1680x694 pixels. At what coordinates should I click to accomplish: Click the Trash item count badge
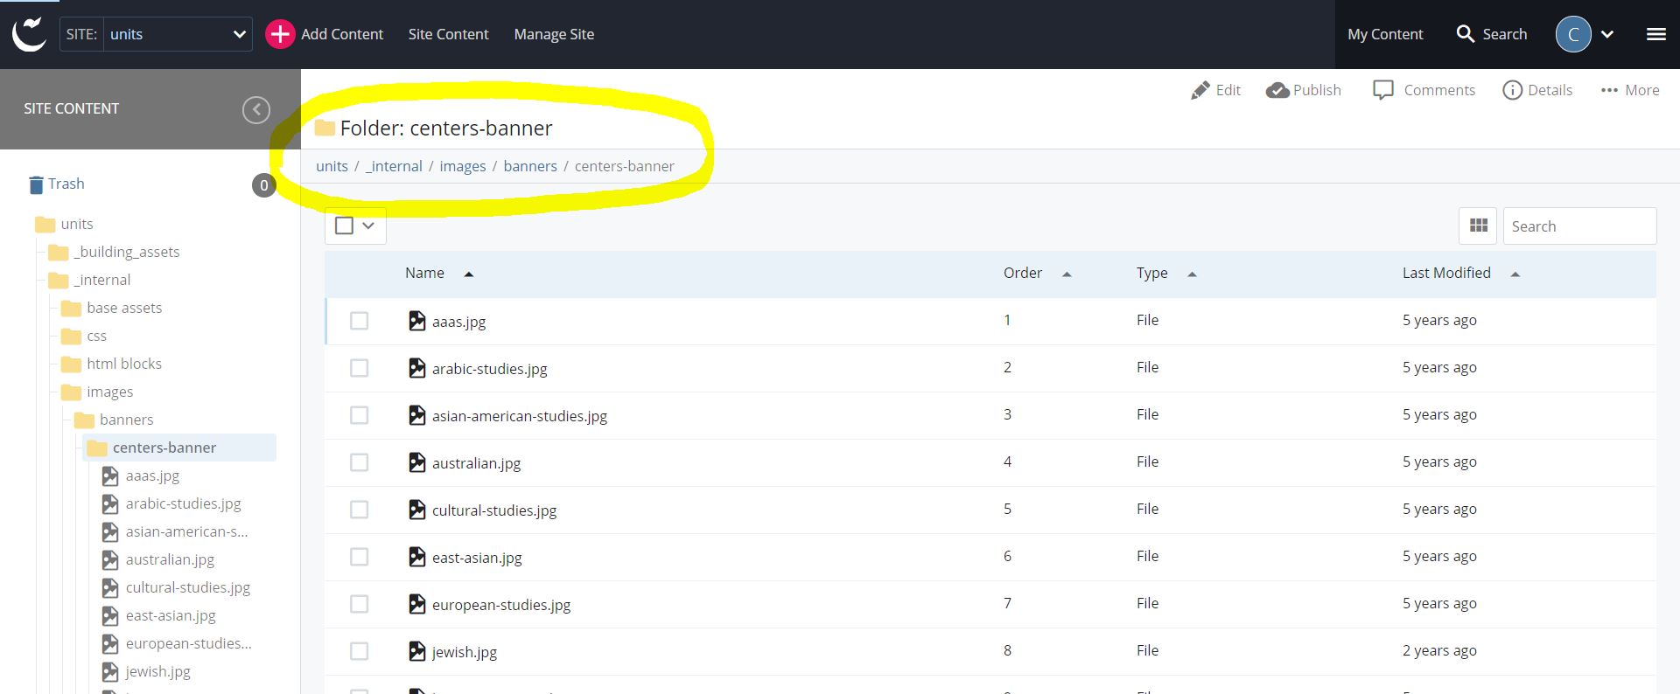(264, 185)
